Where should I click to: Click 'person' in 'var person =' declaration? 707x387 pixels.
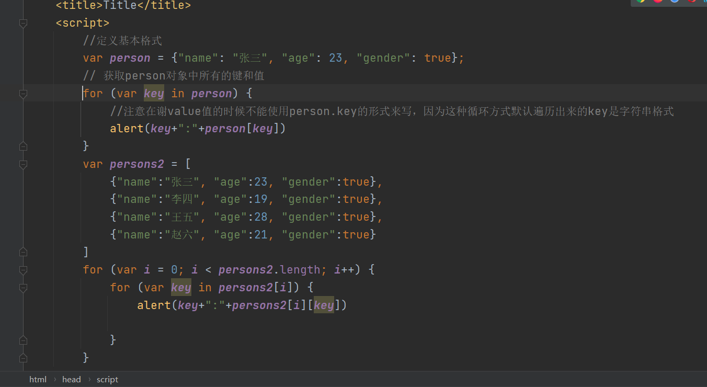[x=130, y=58]
